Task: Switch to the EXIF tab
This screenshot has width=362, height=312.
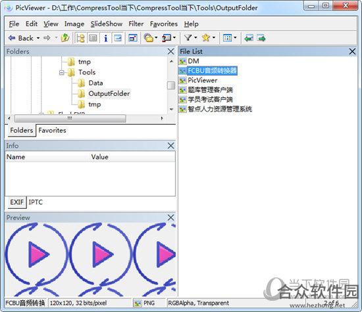Action: click(17, 202)
